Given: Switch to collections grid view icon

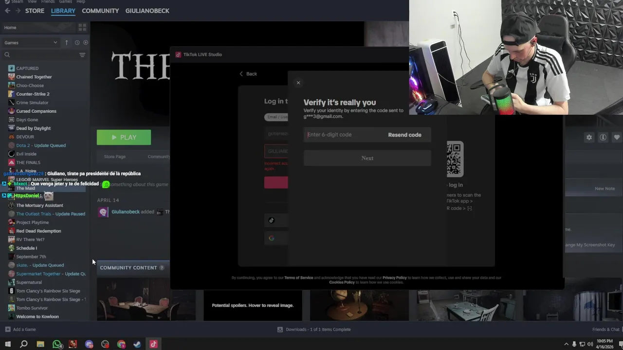Looking at the screenshot, I should click(82, 28).
